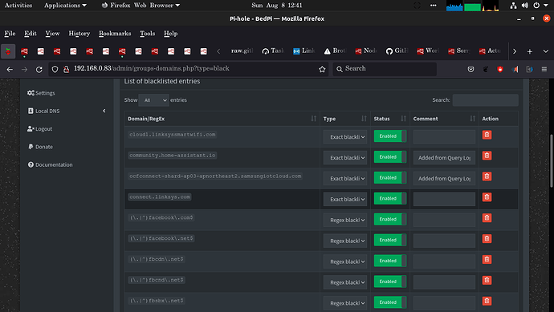
Task: Click the shield tracking protection icon
Action: (55, 69)
